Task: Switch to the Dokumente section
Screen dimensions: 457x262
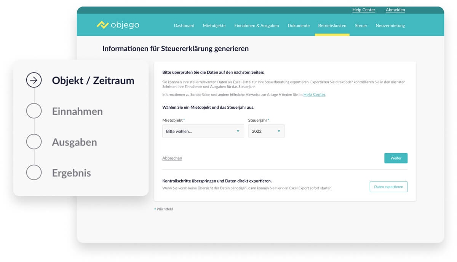Action: [x=299, y=25]
